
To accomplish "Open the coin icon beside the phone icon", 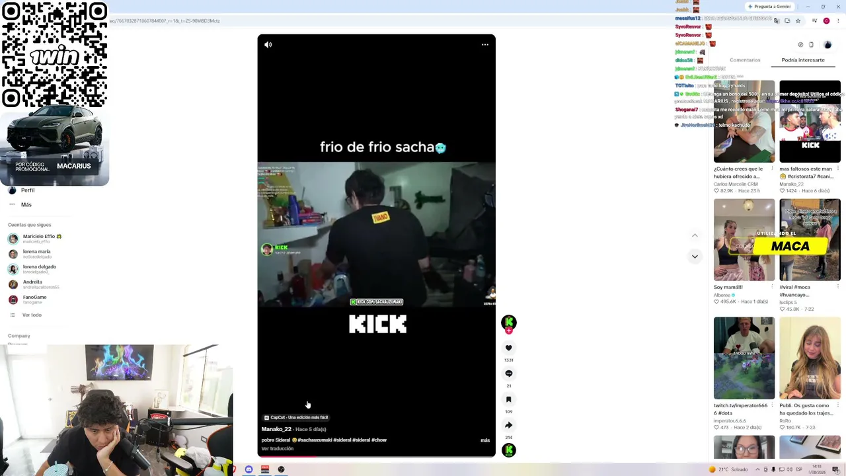I will 800,45.
